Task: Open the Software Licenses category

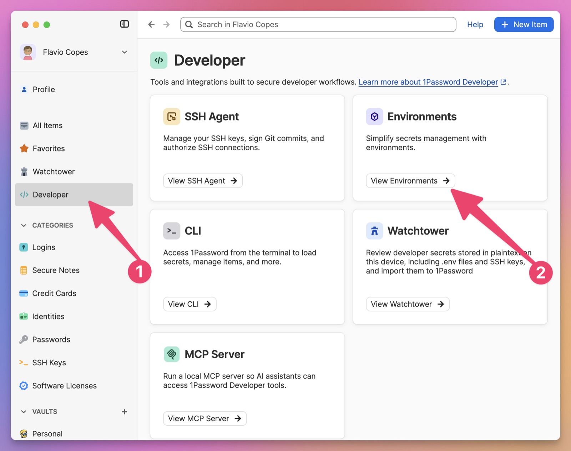Action: (x=74, y=386)
